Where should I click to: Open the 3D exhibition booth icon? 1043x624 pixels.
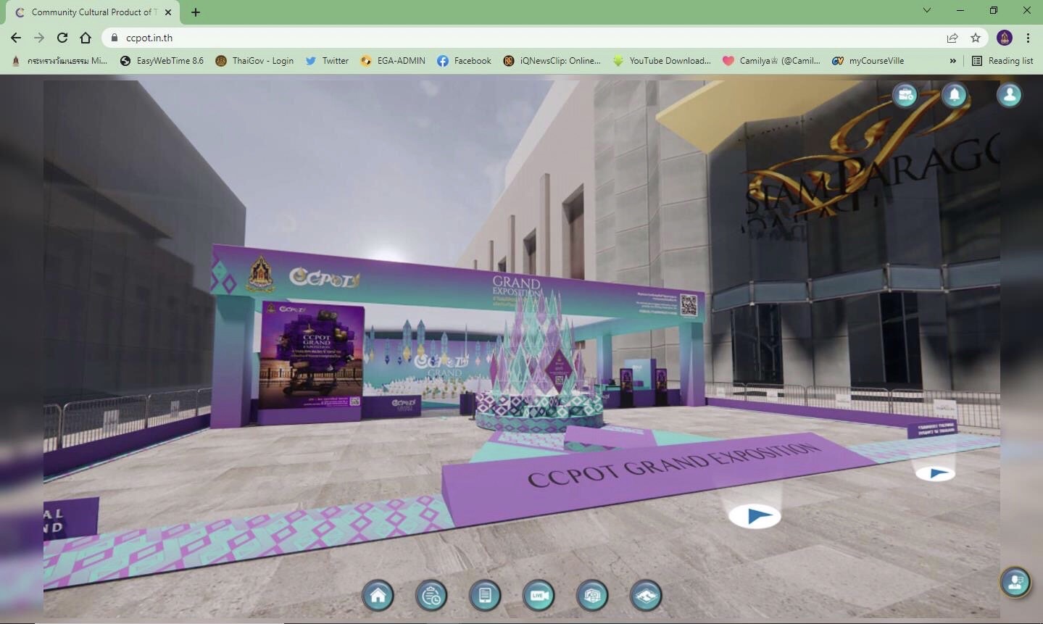coord(592,596)
